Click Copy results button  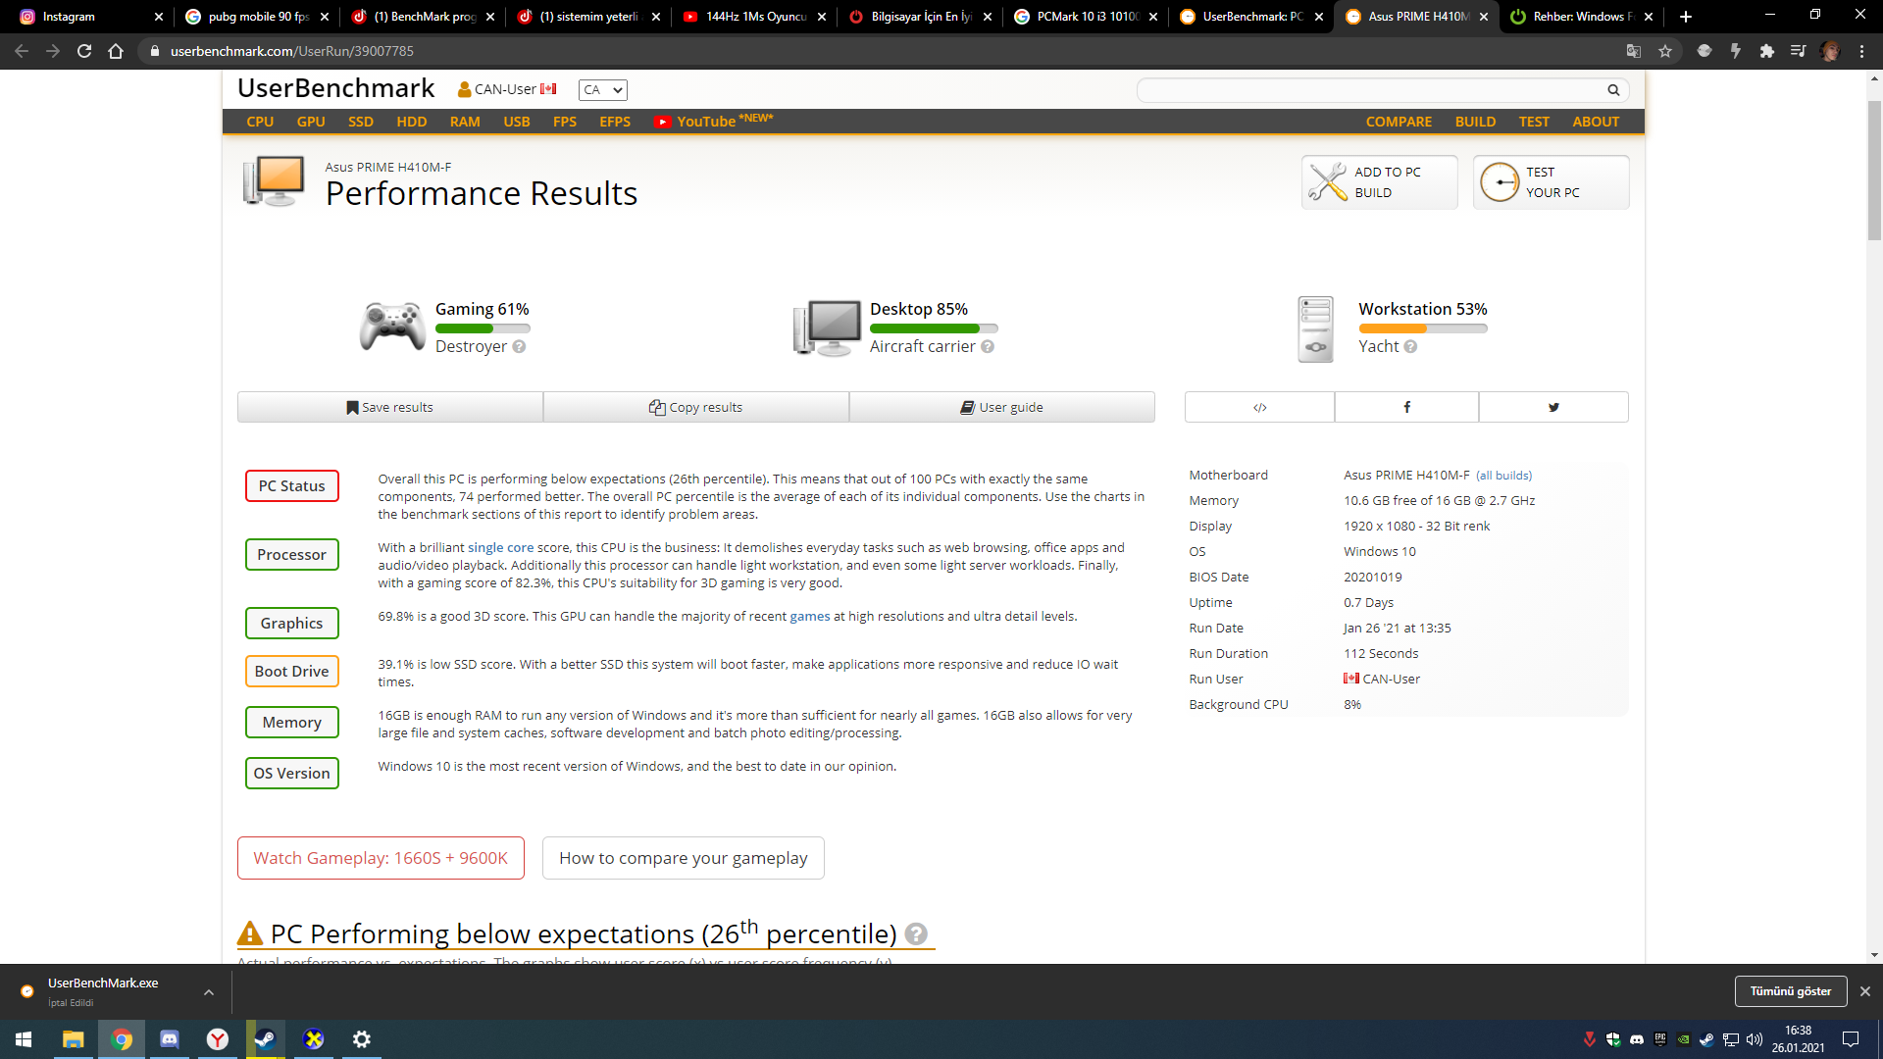[695, 407]
